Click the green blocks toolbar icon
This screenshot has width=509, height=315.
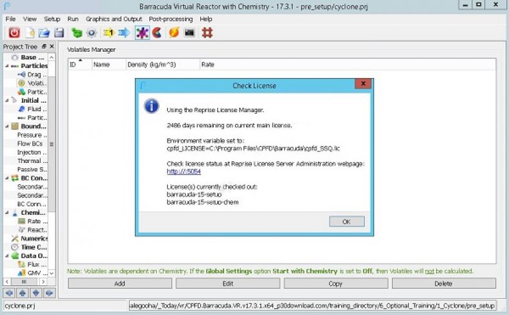tap(77, 32)
